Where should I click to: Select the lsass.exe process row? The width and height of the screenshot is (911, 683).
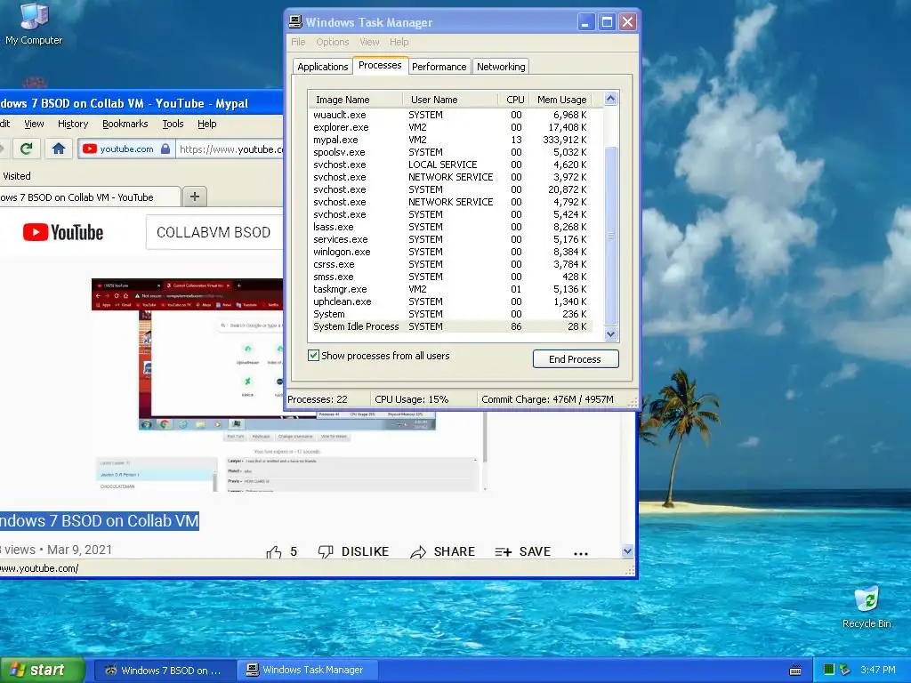[x=450, y=227]
